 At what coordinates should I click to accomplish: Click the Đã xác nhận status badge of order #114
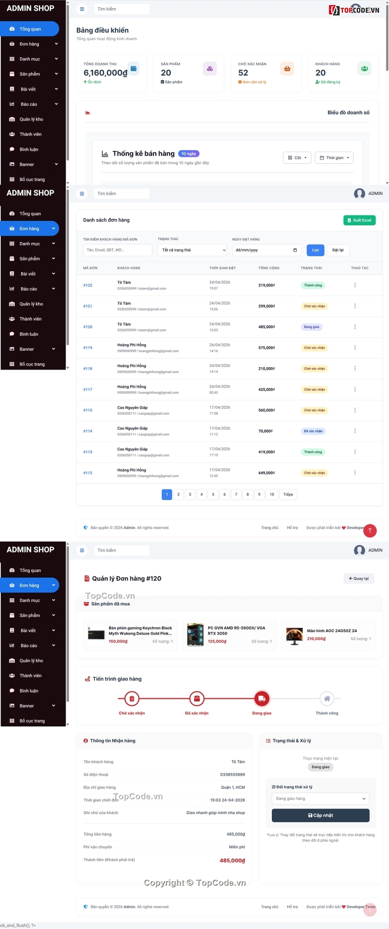[313, 431]
